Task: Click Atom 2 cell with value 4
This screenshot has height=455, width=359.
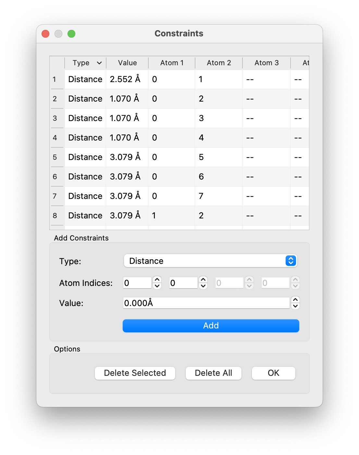Action: (x=219, y=138)
